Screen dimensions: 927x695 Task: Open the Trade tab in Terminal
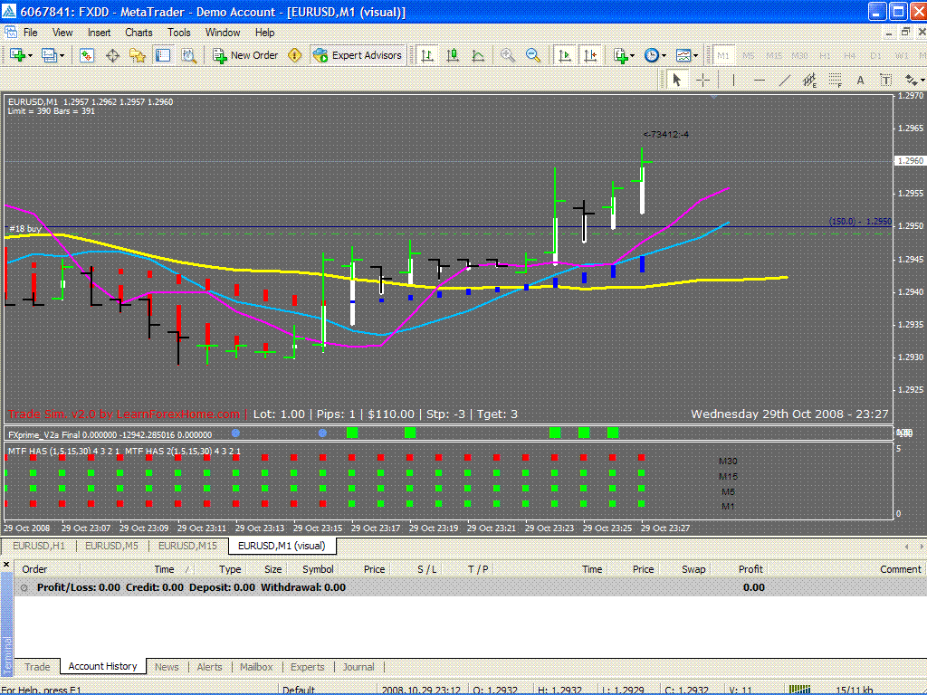37,667
